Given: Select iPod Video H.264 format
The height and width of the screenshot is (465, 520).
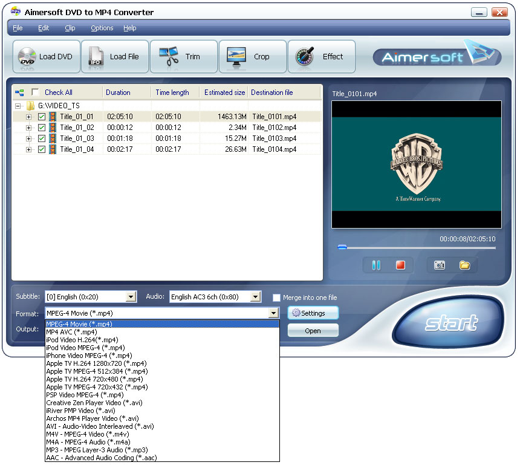Looking at the screenshot, I should tap(162, 340).
